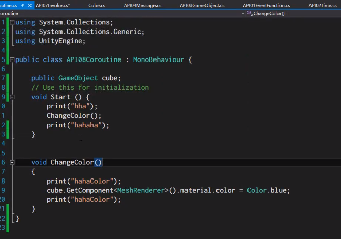Image resolution: width=341 pixels, height=239 pixels.
Task: Click the UnityEngine using directive
Action: (50, 41)
